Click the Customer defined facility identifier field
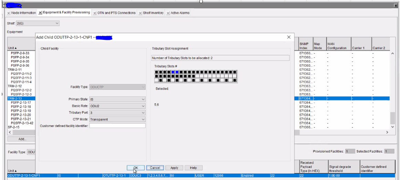The height and width of the screenshot is (180, 401). 117,126
